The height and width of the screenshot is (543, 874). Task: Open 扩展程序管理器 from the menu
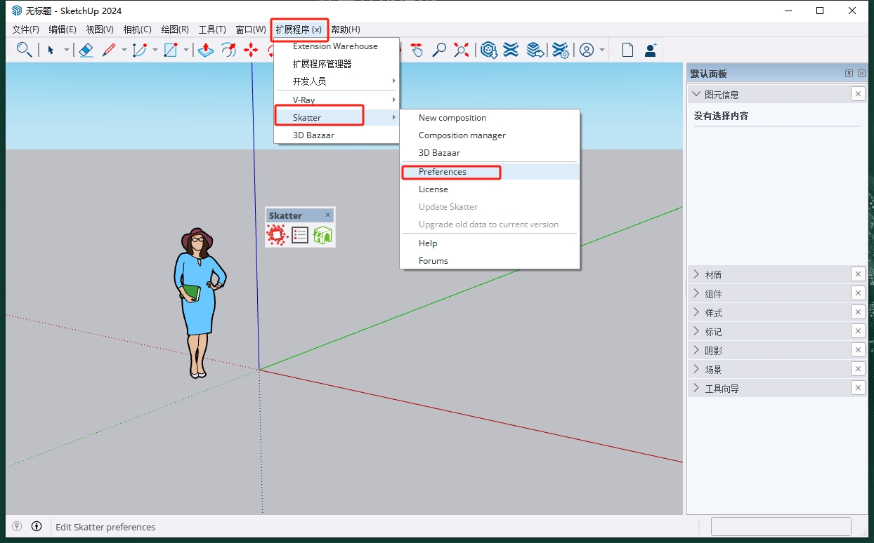coord(337,64)
